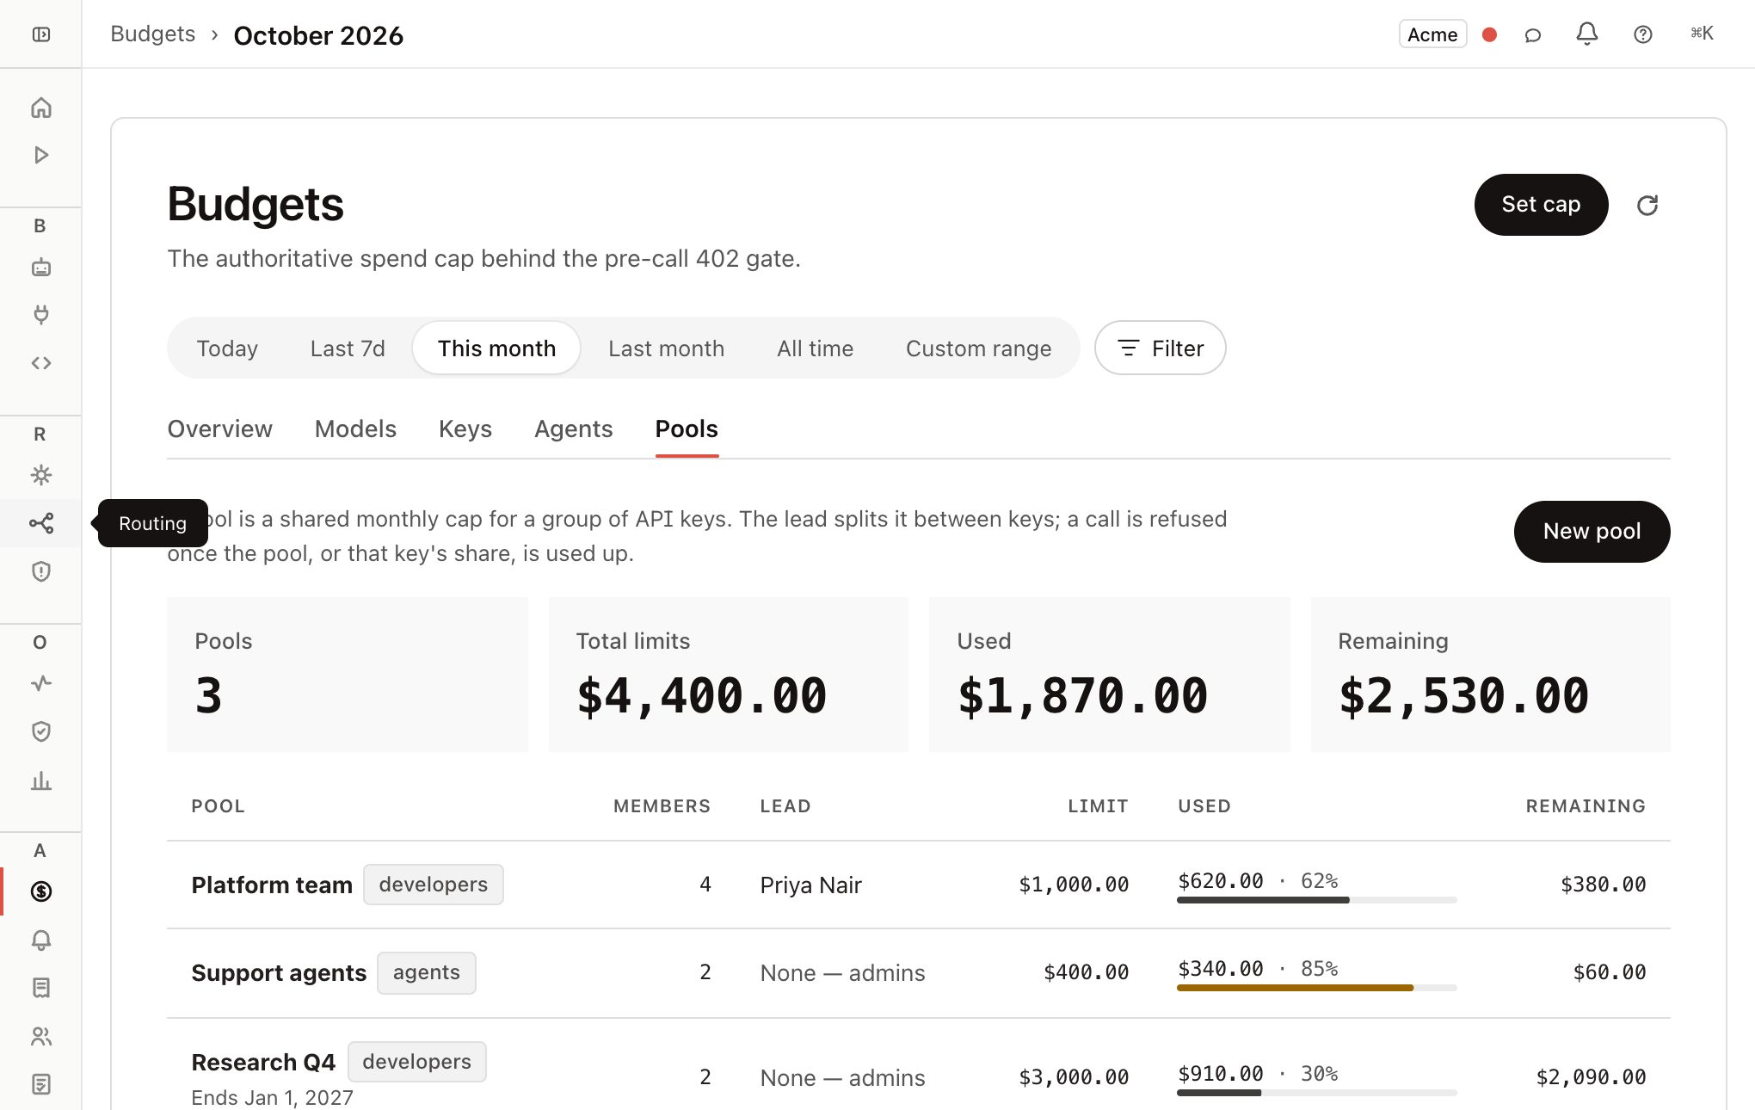Open the bell alerts sidebar icon
The image size is (1755, 1110).
40,940
